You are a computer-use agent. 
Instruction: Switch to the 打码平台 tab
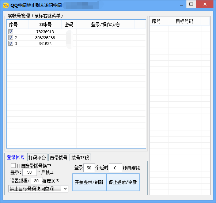pyautogui.click(x=37, y=158)
